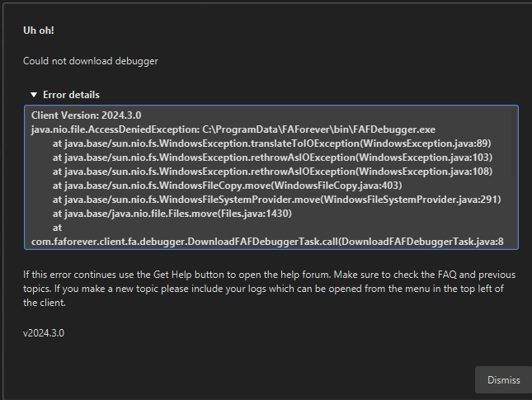Click the stack trace scrollbar thumb
The image size is (532, 400).
click(x=514, y=143)
